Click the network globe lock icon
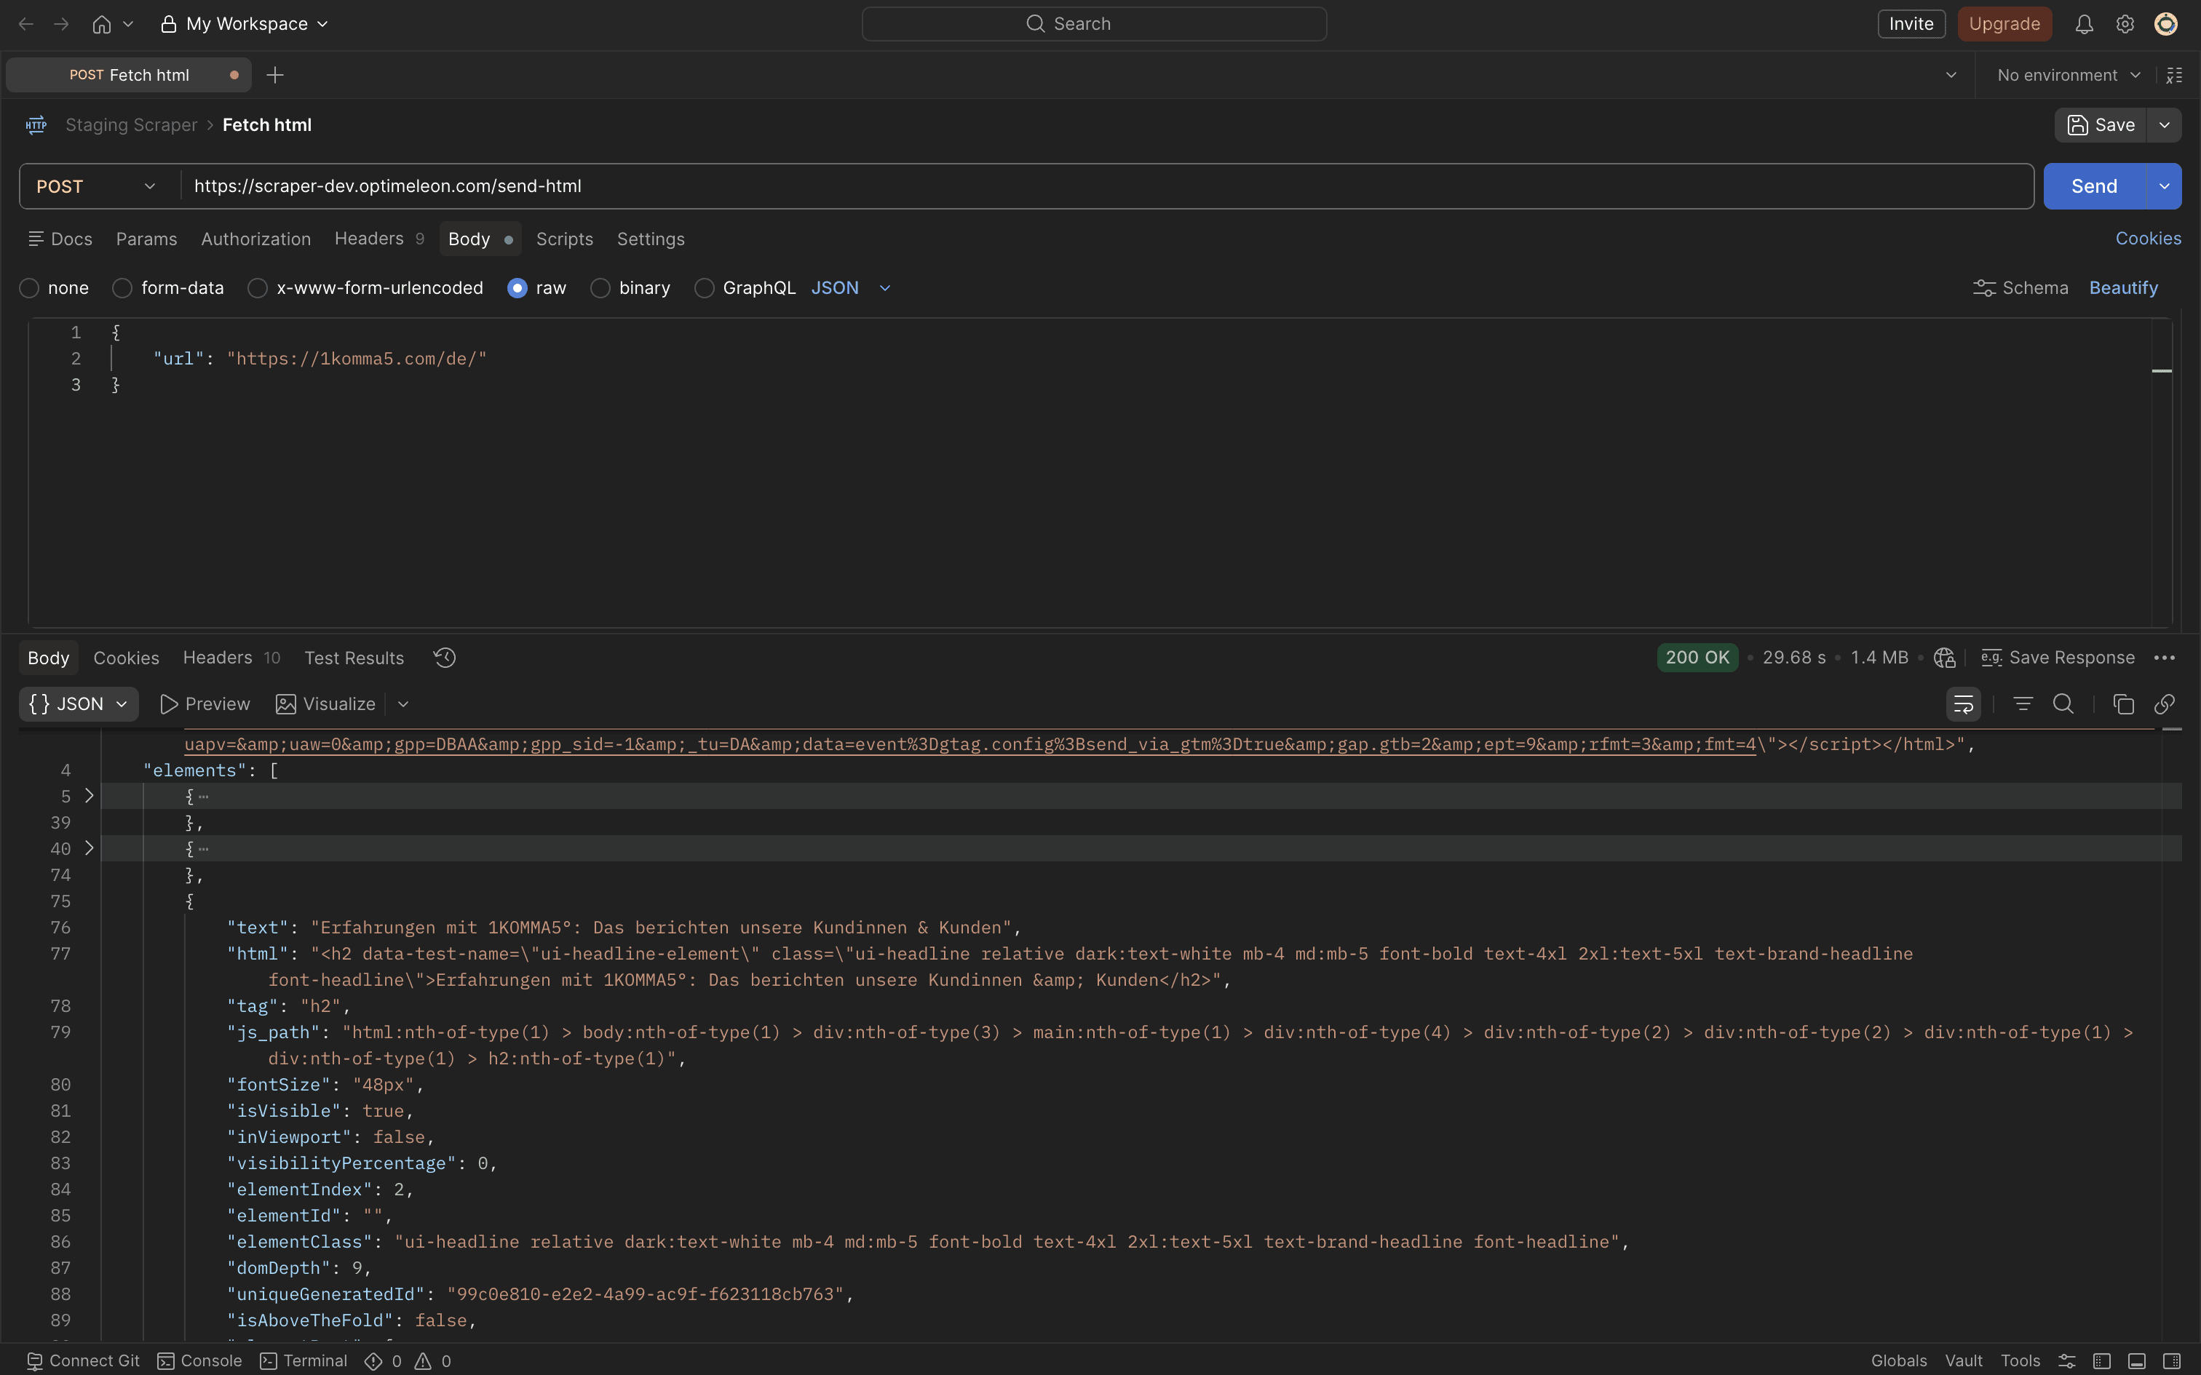The height and width of the screenshot is (1375, 2201). pyautogui.click(x=1945, y=658)
